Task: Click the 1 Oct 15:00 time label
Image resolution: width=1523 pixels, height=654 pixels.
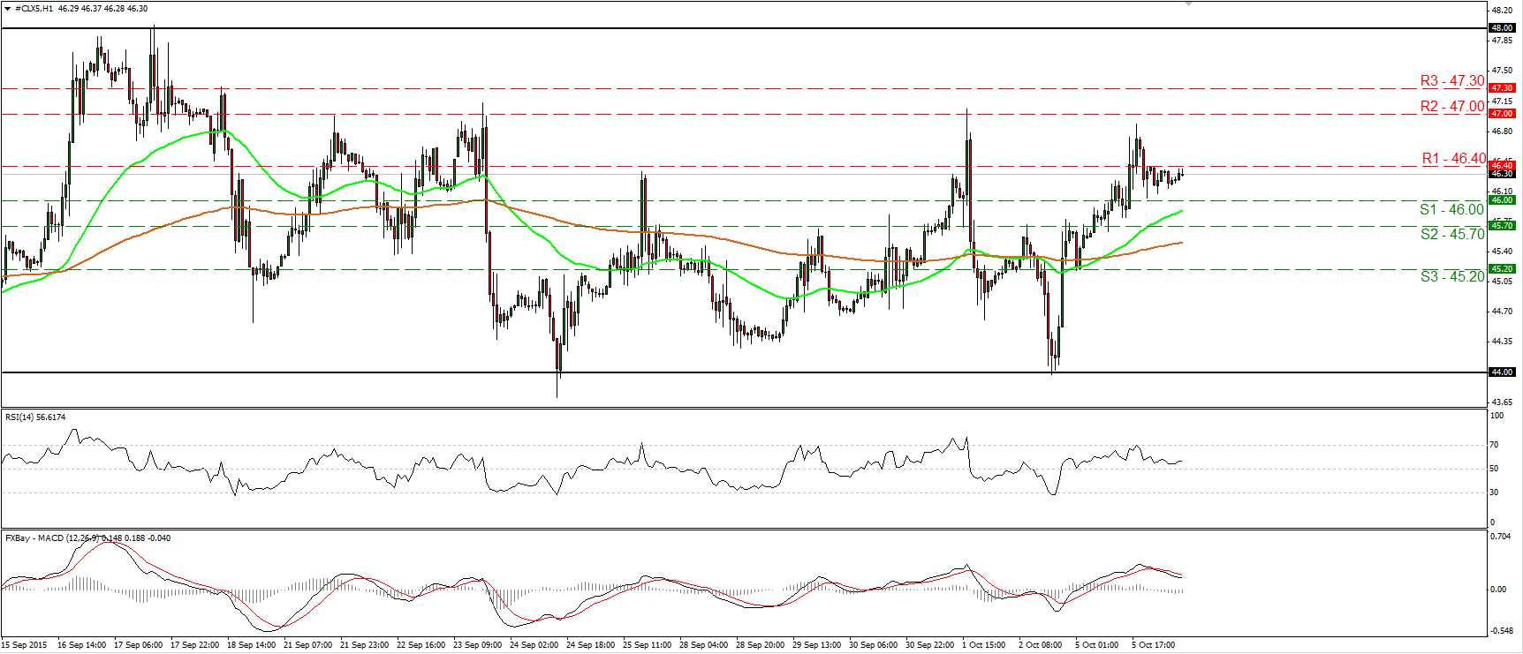Action: [x=984, y=645]
